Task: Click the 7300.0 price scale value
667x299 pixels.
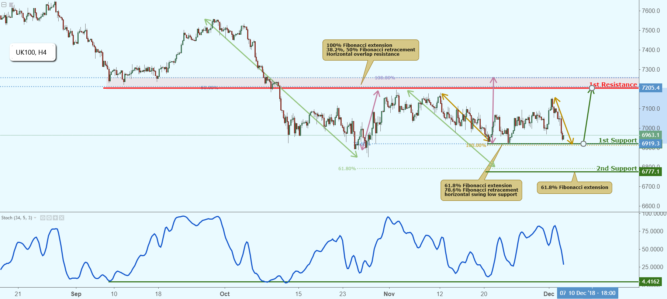Action: point(651,69)
